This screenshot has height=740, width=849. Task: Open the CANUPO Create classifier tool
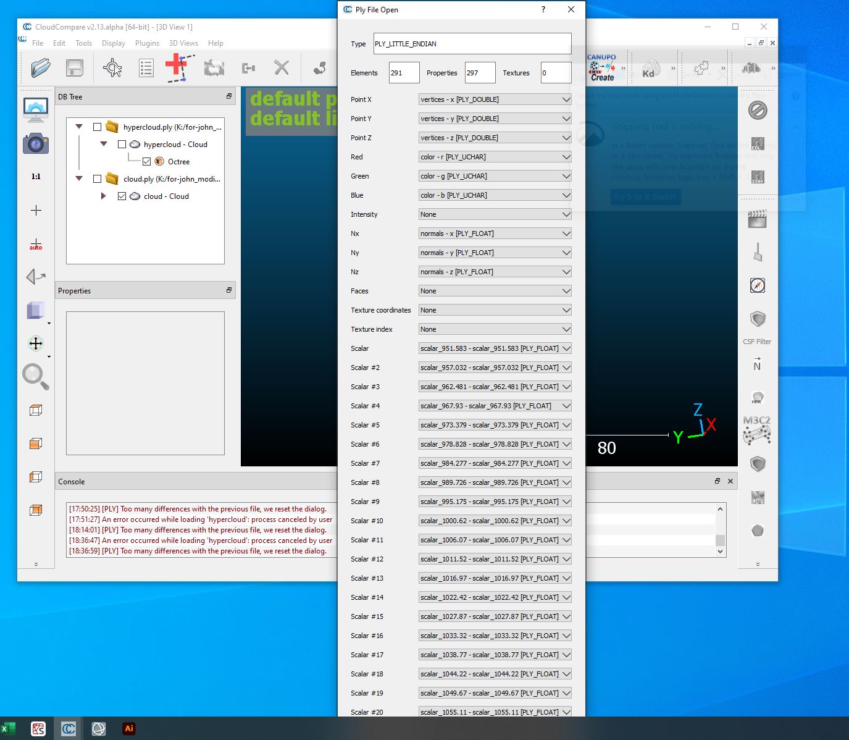pos(602,68)
